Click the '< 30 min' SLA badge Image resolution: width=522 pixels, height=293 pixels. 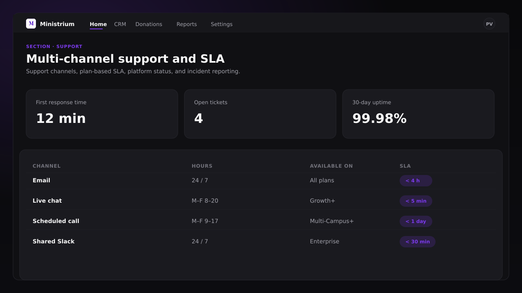pyautogui.click(x=418, y=242)
